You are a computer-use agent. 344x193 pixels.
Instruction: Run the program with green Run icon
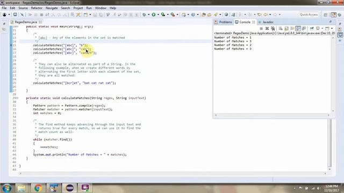154,14
